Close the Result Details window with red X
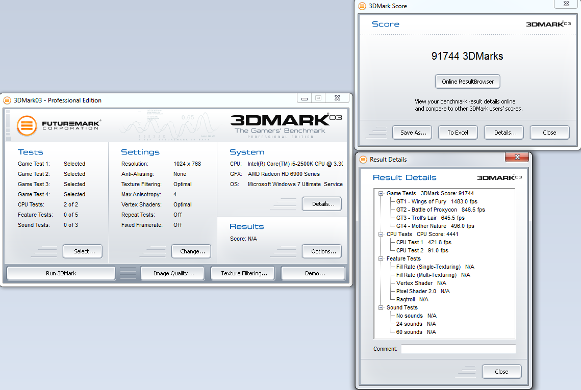This screenshot has width=581, height=390. point(516,158)
